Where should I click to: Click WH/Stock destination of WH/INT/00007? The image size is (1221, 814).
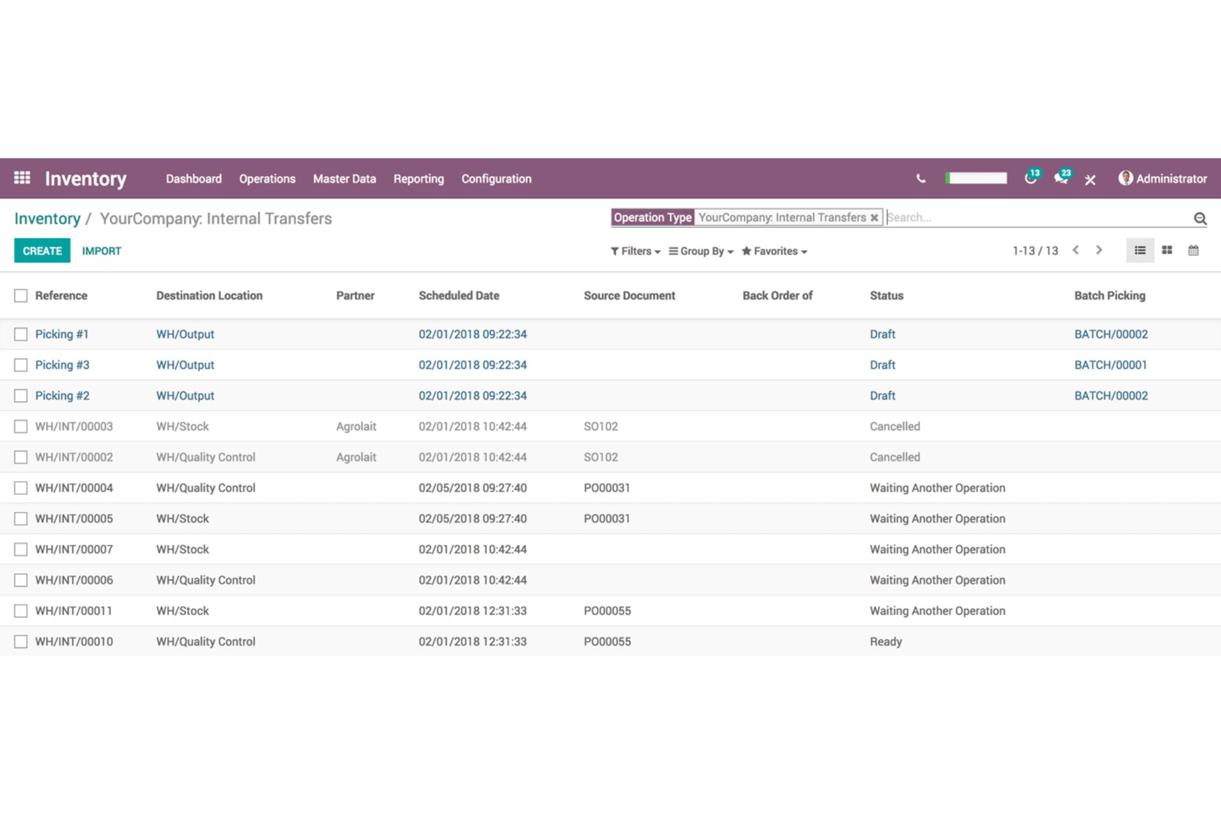[x=183, y=549]
